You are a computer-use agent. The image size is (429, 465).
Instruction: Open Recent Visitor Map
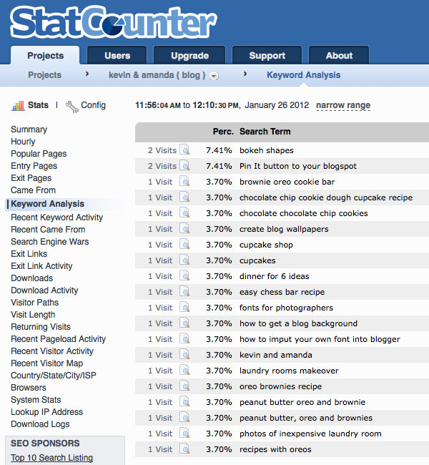pos(47,363)
